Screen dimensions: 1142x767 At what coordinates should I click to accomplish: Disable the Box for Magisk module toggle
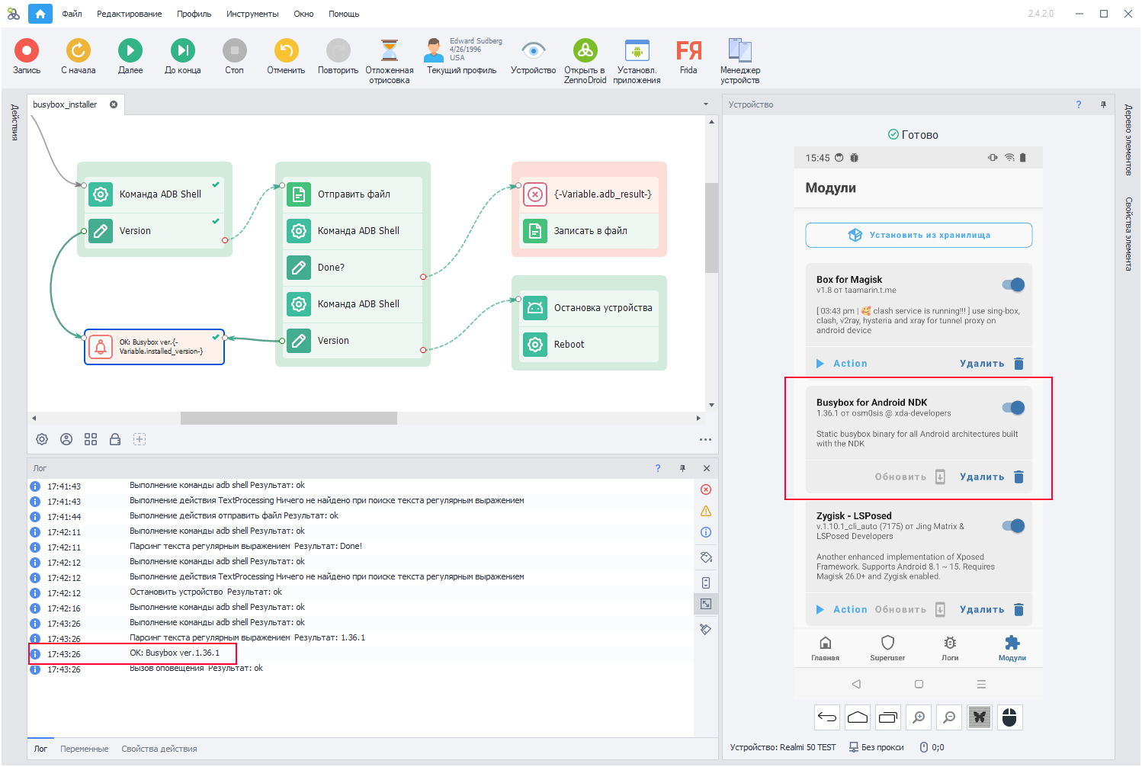pos(1013,284)
